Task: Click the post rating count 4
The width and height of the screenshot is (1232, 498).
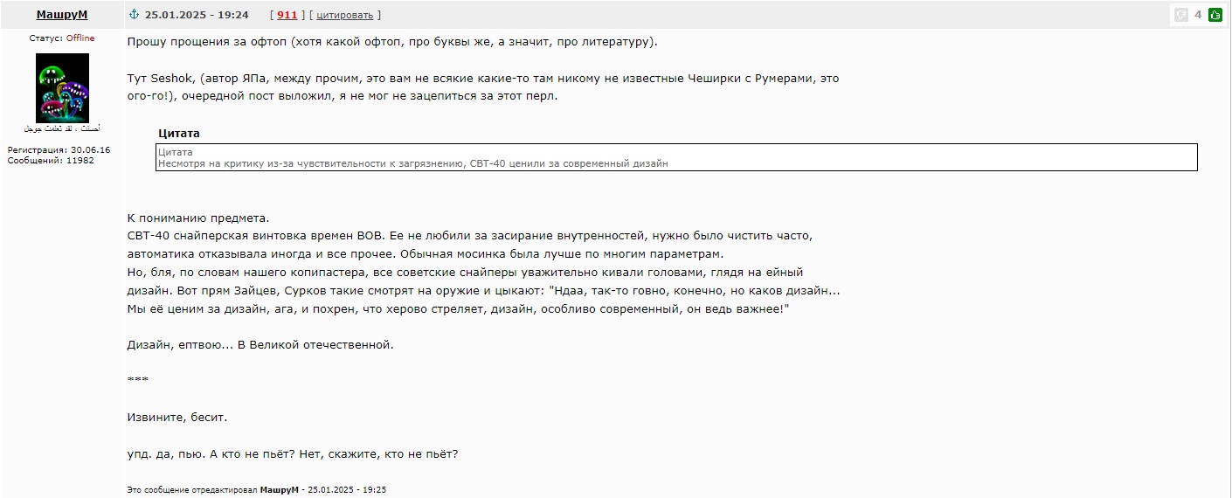Action: [1198, 14]
